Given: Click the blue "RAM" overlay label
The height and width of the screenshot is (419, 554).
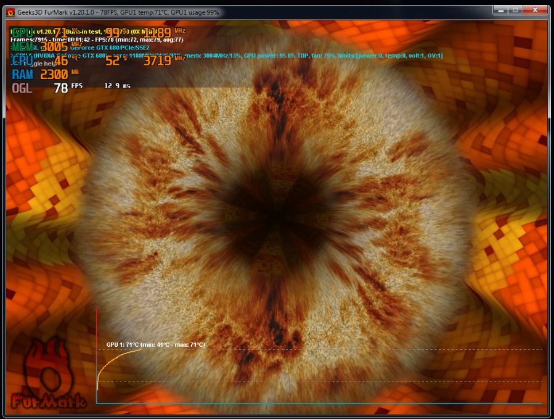Looking at the screenshot, I should click(x=22, y=74).
